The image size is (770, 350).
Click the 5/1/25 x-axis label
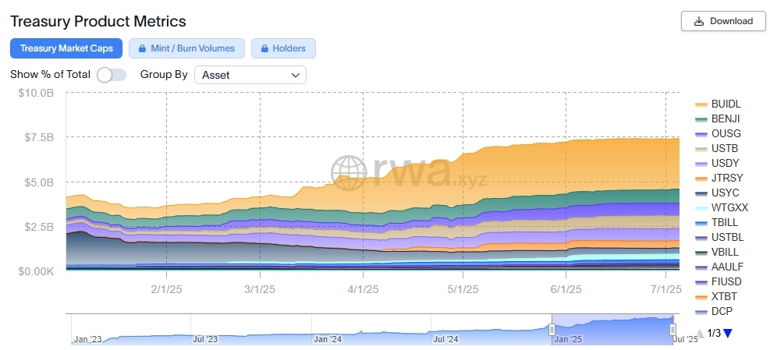point(463,290)
